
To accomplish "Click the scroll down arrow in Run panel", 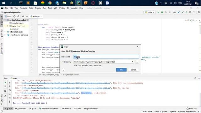I will point(10,86).
